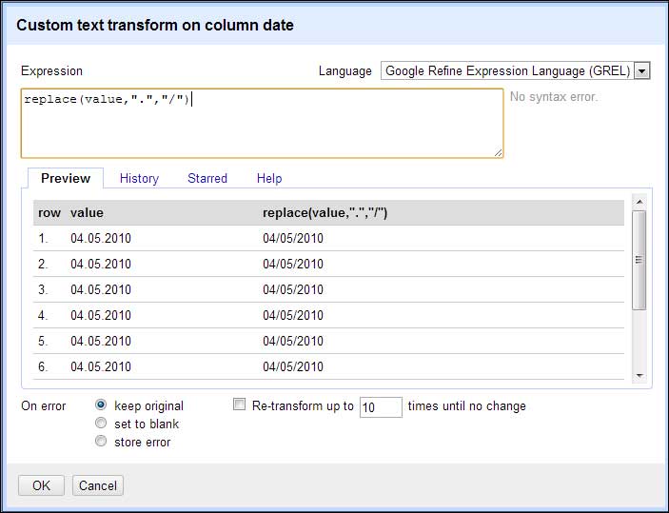
Task: Click the replace(value) column header
Action: pos(325,212)
